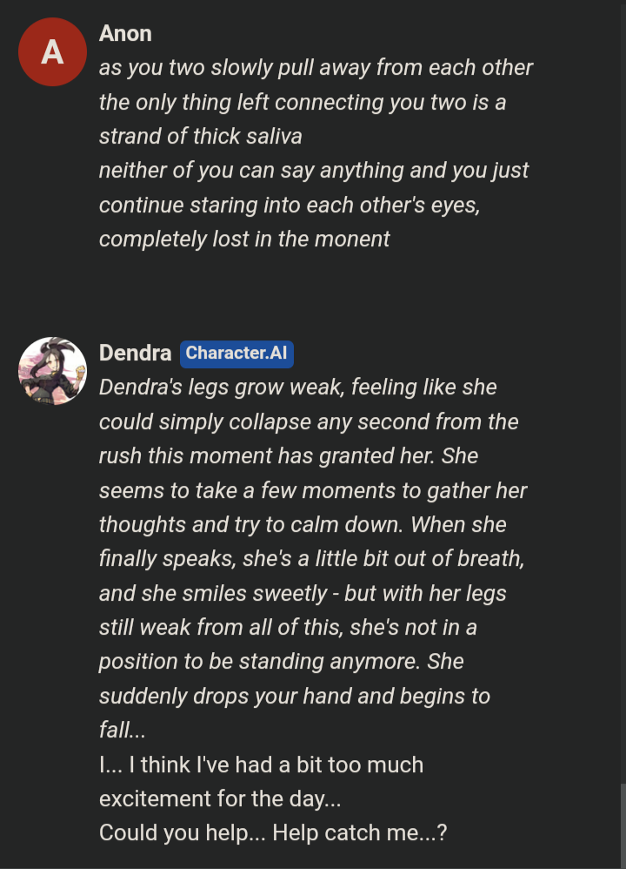Click the "Dendra" character name
This screenshot has height=869, width=626.
pyautogui.click(x=135, y=354)
